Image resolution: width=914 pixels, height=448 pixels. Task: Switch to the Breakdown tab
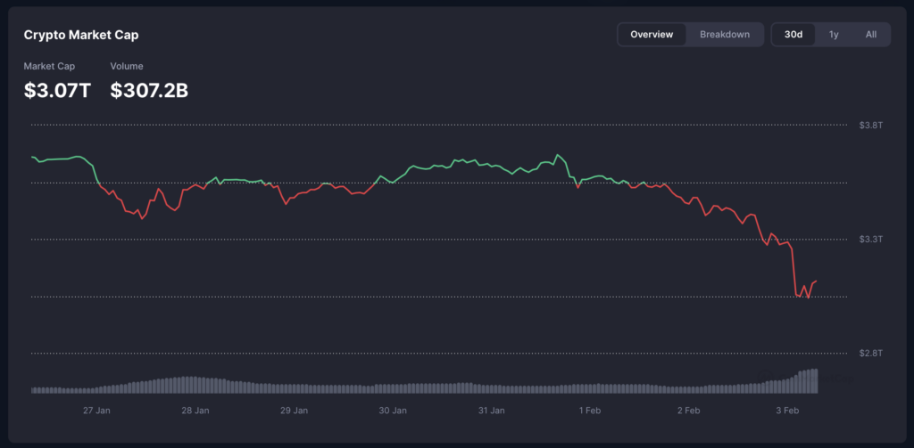725,35
